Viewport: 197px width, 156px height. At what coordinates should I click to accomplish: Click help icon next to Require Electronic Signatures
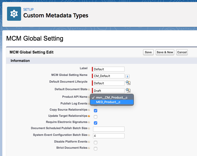[x=89, y=122]
